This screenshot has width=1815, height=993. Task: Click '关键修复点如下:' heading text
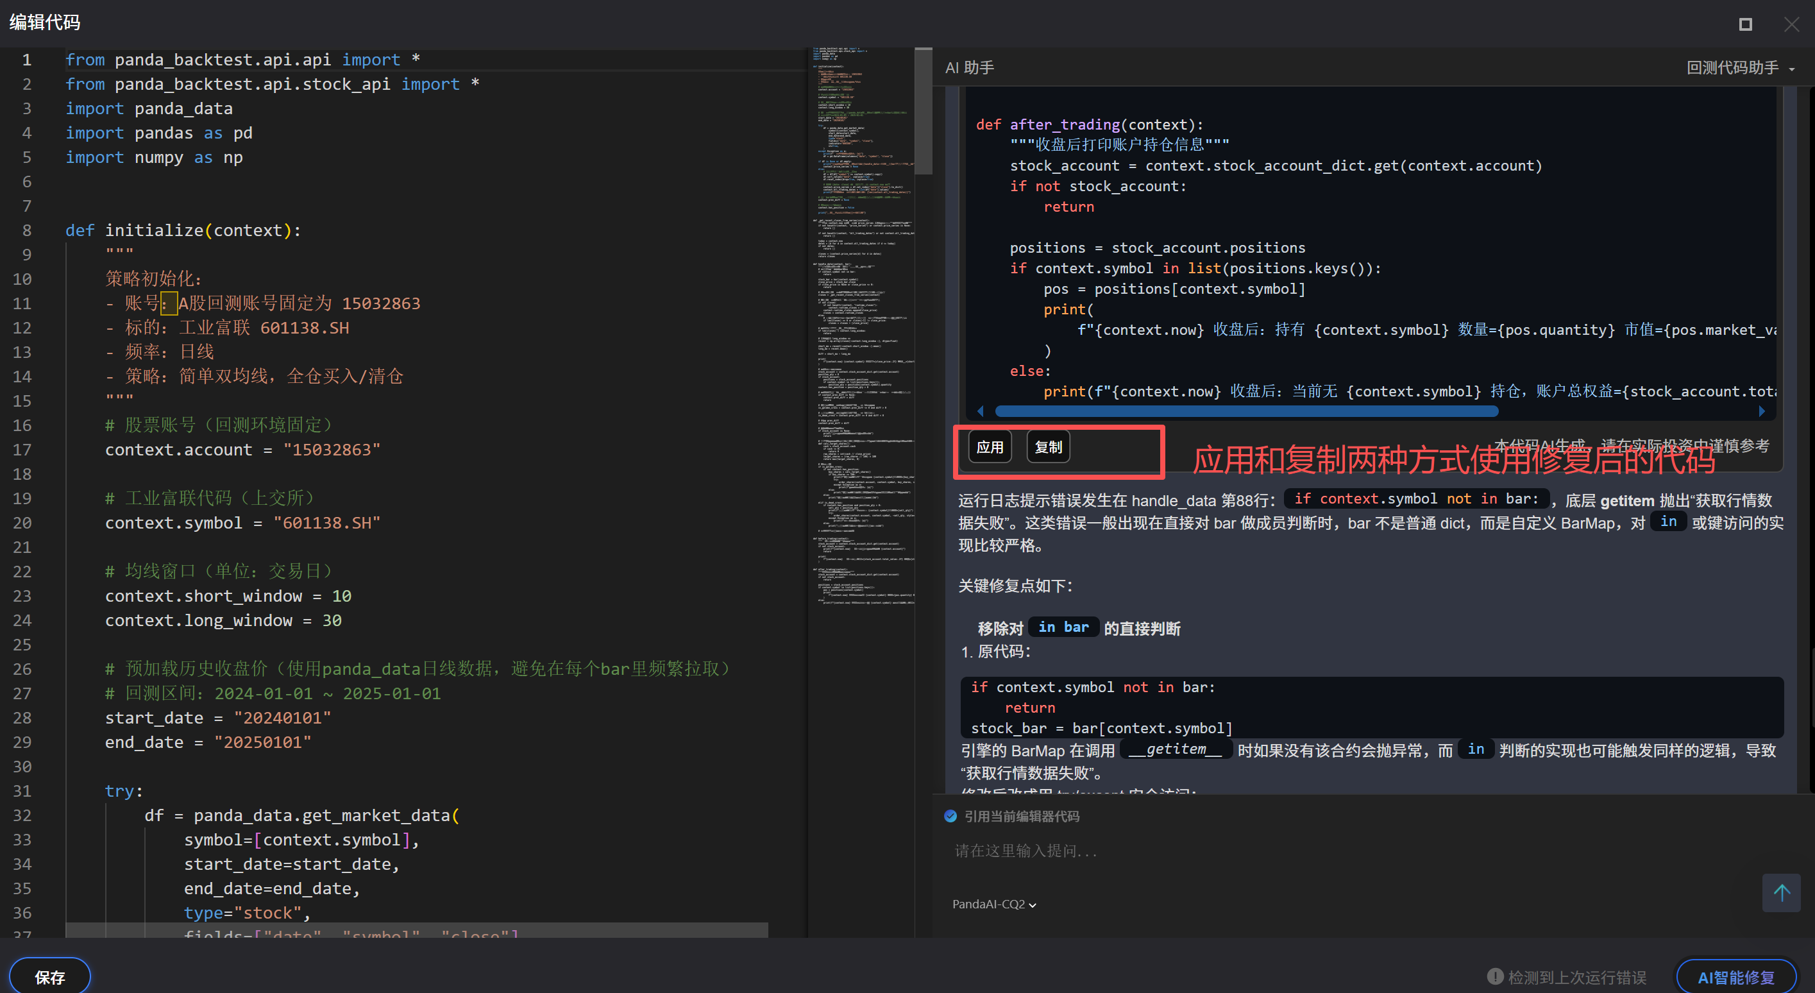[1015, 586]
